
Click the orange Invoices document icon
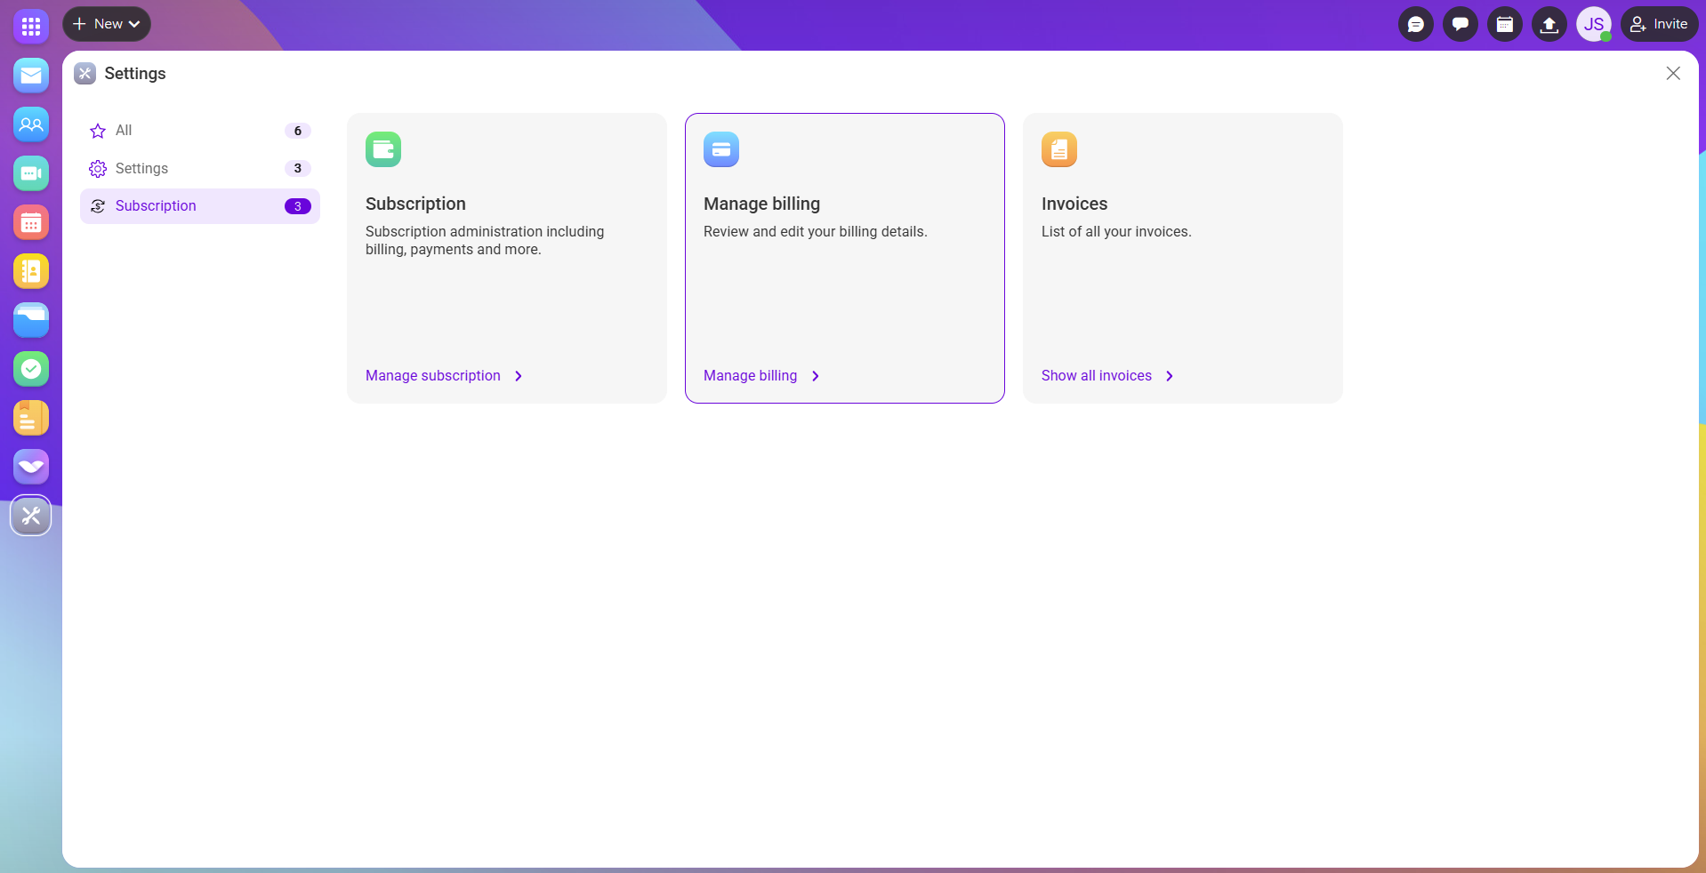[x=1059, y=149]
